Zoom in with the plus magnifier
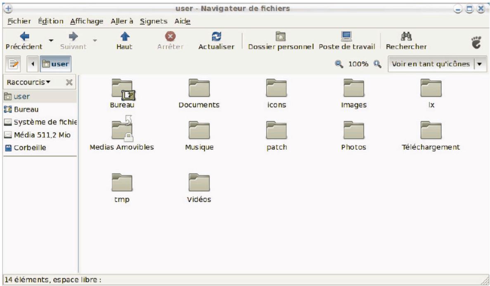This screenshot has height=286, width=490. click(x=377, y=64)
